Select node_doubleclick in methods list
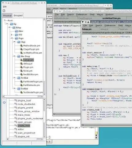 pyautogui.click(x=26, y=104)
